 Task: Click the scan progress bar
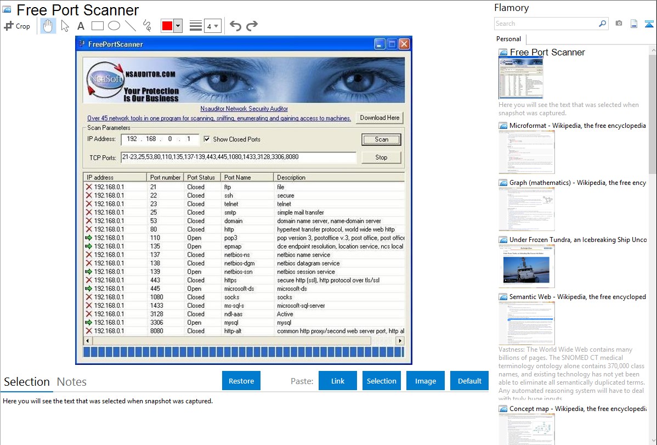pyautogui.click(x=243, y=352)
